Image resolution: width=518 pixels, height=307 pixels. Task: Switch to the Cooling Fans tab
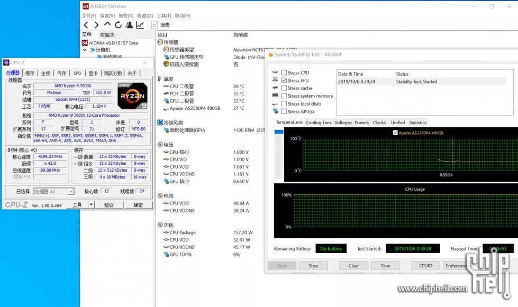[319, 123]
